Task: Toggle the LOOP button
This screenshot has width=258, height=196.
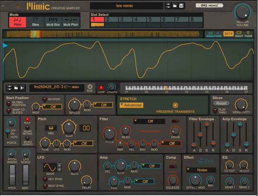Action: (101, 88)
